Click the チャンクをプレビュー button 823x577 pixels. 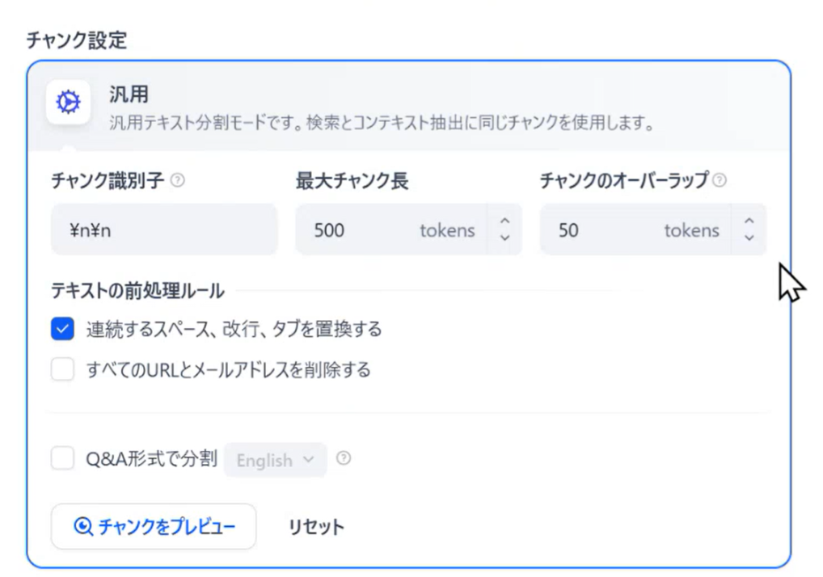(154, 526)
